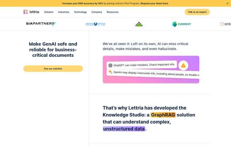Click the ChatGPT swirl icon
The image size is (231, 147).
point(110,65)
